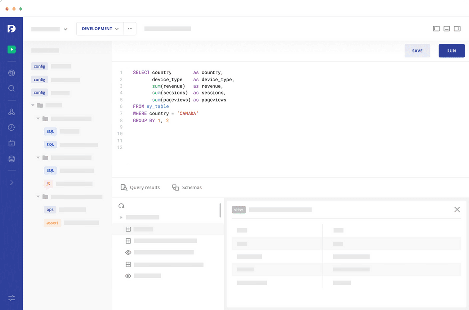This screenshot has width=469, height=310.
Task: Click the SAVE button
Action: pos(417,51)
